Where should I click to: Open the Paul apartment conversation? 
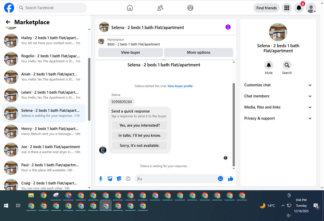coord(44,168)
